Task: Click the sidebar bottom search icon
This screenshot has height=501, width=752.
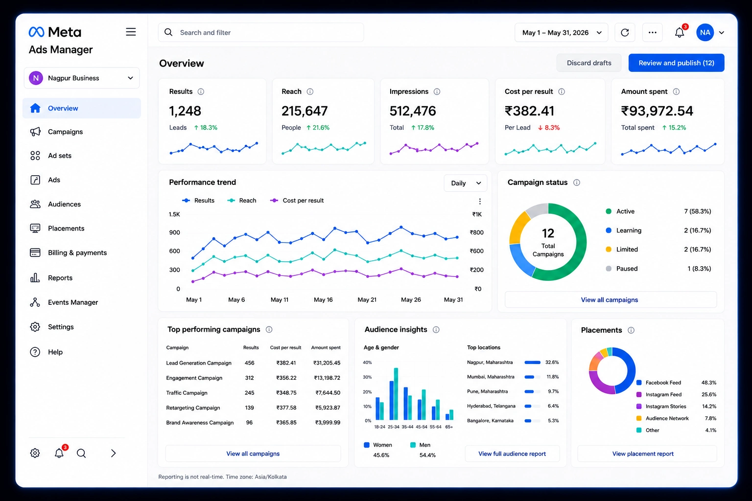Action: coord(81,453)
